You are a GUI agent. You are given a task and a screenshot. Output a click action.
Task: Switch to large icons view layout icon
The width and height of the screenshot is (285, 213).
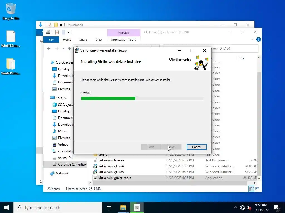257,189
